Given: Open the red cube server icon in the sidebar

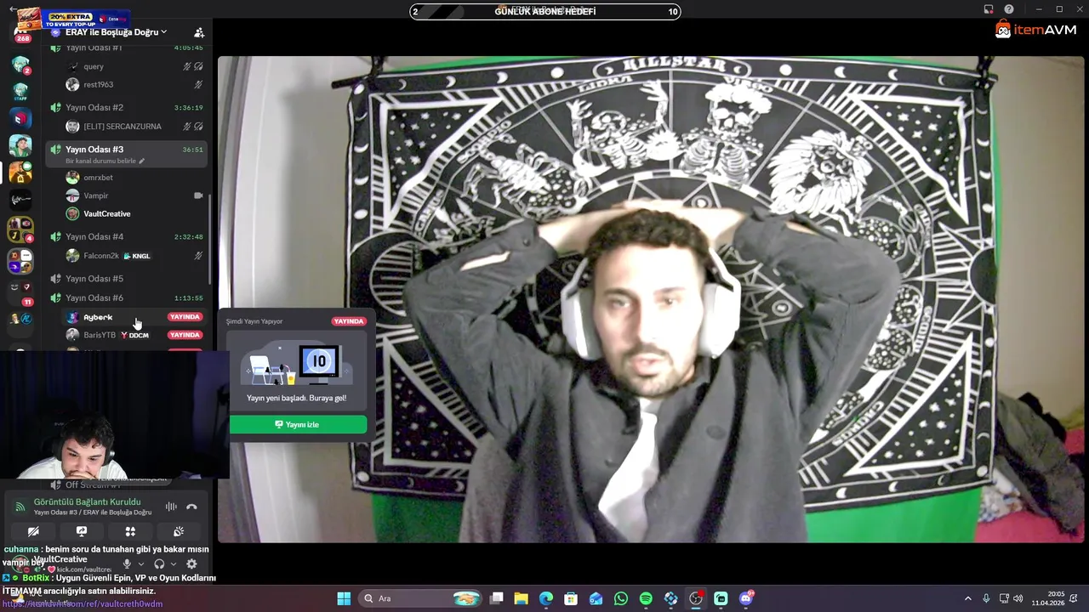Looking at the screenshot, I should tap(20, 118).
